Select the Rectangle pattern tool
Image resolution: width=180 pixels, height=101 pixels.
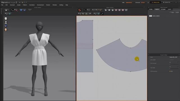tap(109, 10)
